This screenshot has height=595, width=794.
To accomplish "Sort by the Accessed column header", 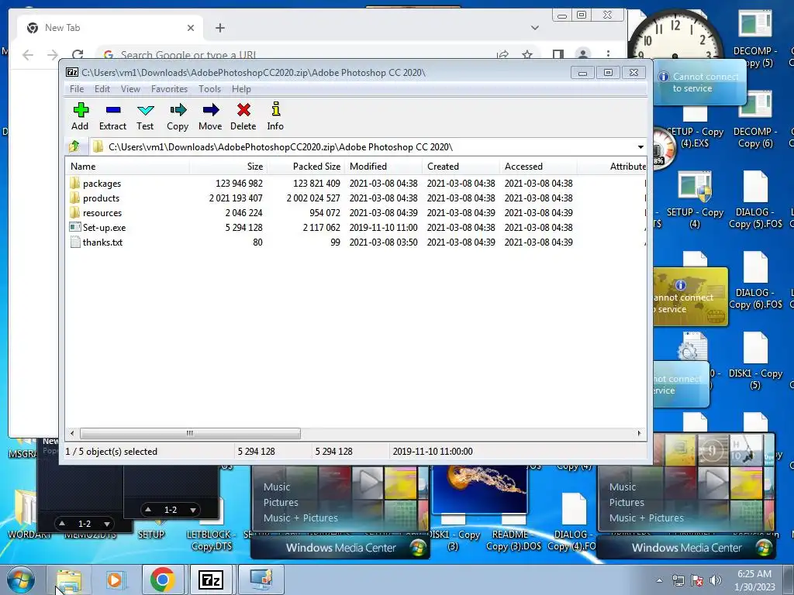I will (538, 167).
